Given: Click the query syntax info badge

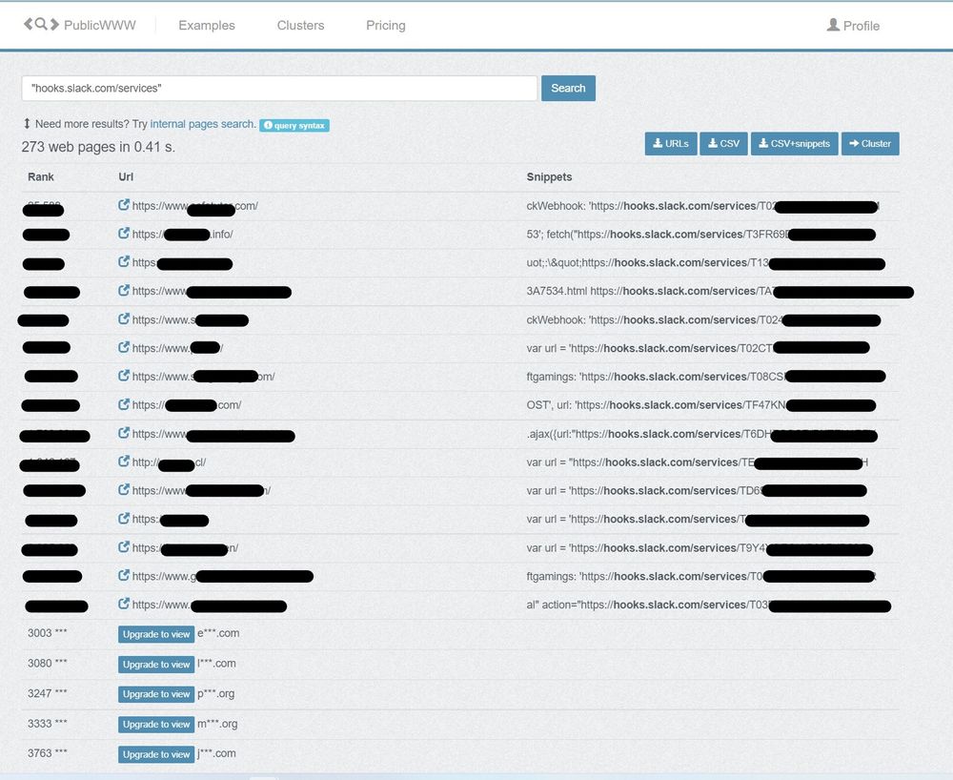Looking at the screenshot, I should (294, 125).
